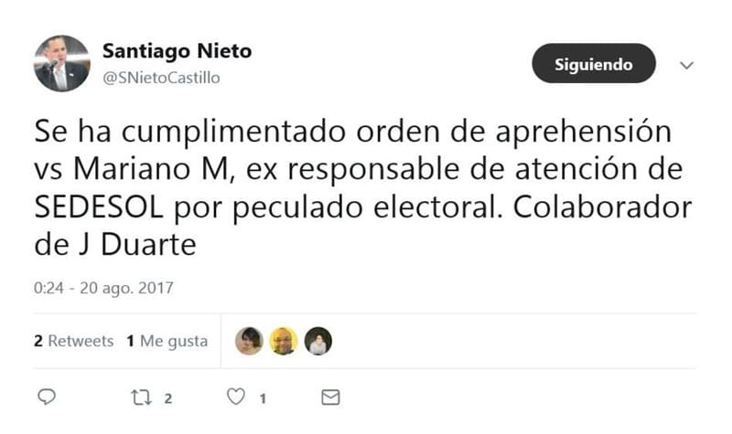
Task: Open the third dark-background liker avatar
Action: tap(318, 341)
